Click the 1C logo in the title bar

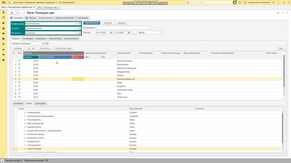coord(4,2)
